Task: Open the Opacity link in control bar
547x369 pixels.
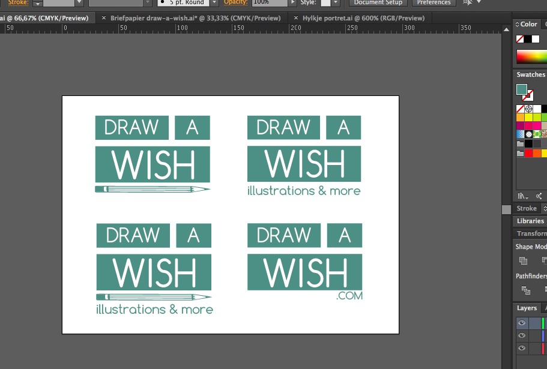Action: pos(236,2)
